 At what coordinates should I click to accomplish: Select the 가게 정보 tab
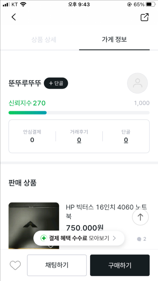(114, 40)
